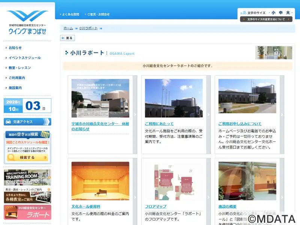Viewport: 300px width, 225px height.
Task: Select small text size 小
Action: pos(273,13)
